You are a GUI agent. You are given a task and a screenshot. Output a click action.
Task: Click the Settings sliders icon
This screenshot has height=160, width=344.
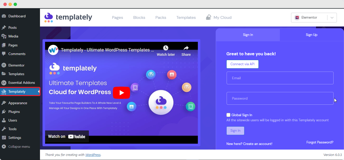(4, 138)
